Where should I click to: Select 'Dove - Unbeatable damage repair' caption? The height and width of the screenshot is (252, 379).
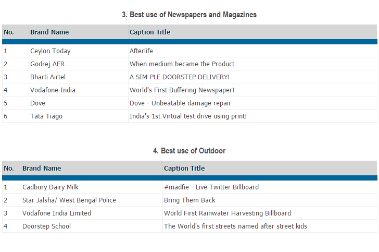[180, 103]
